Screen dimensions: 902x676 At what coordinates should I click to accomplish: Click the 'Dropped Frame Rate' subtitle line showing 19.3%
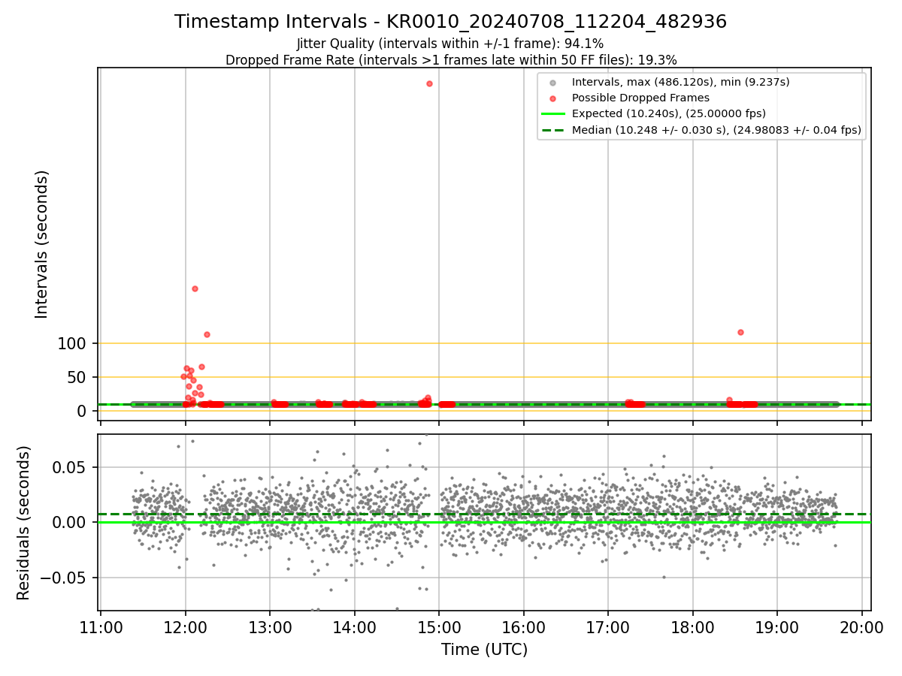(x=451, y=60)
